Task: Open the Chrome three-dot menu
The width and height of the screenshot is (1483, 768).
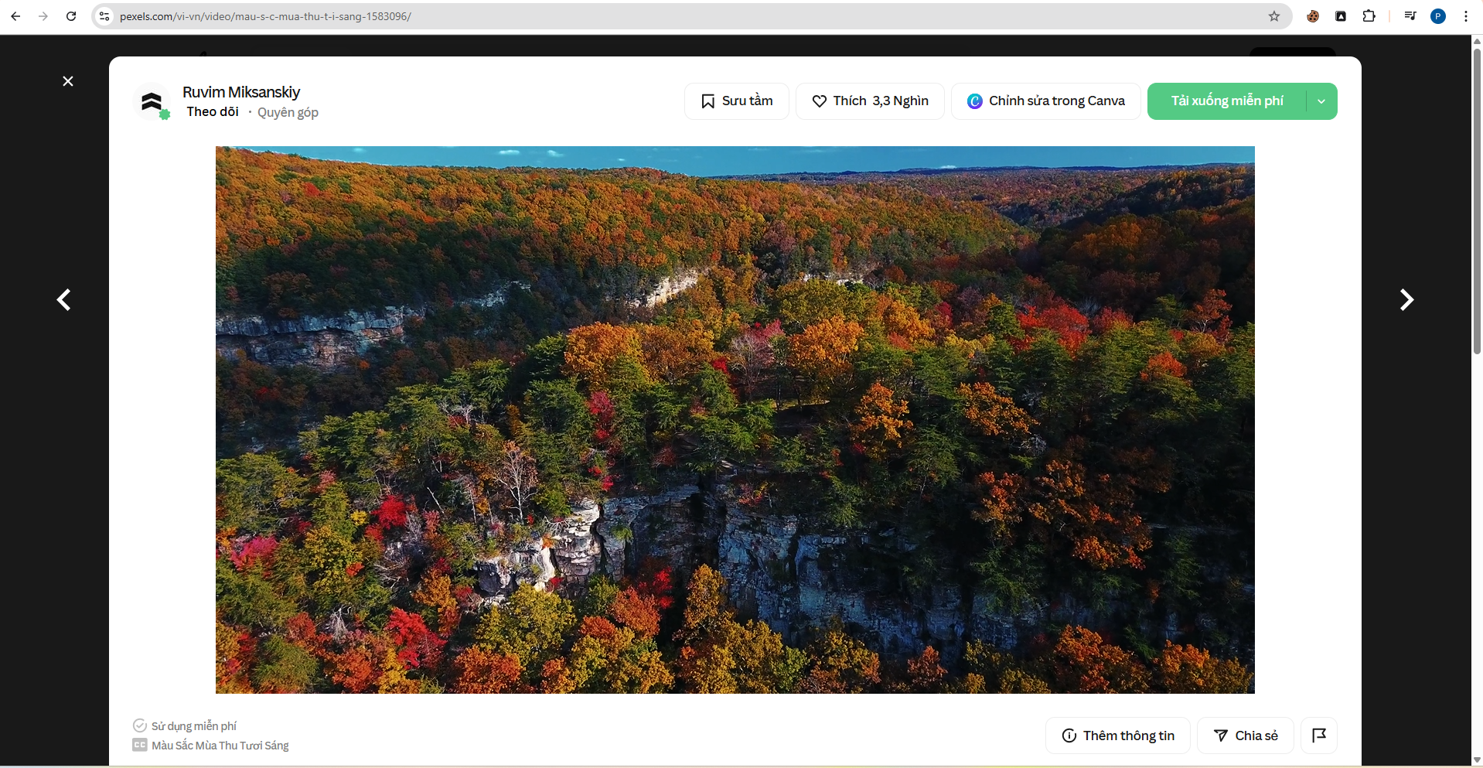Action: 1465,16
